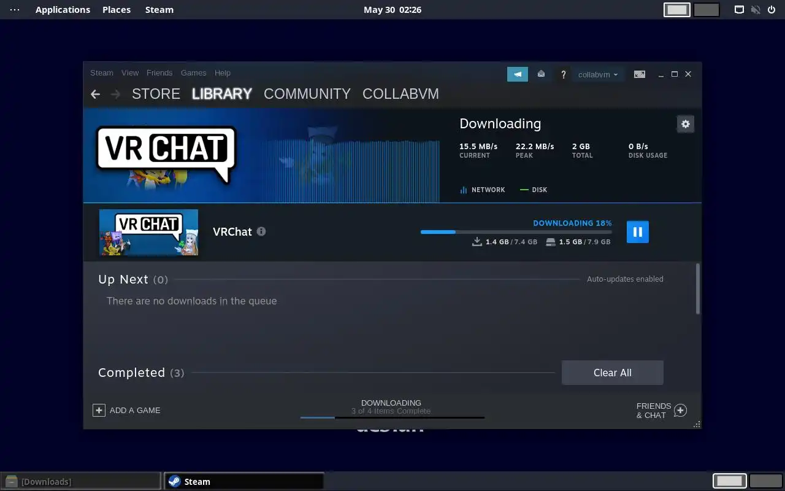
Task: Click the downloads list scrollbar
Action: (698, 288)
